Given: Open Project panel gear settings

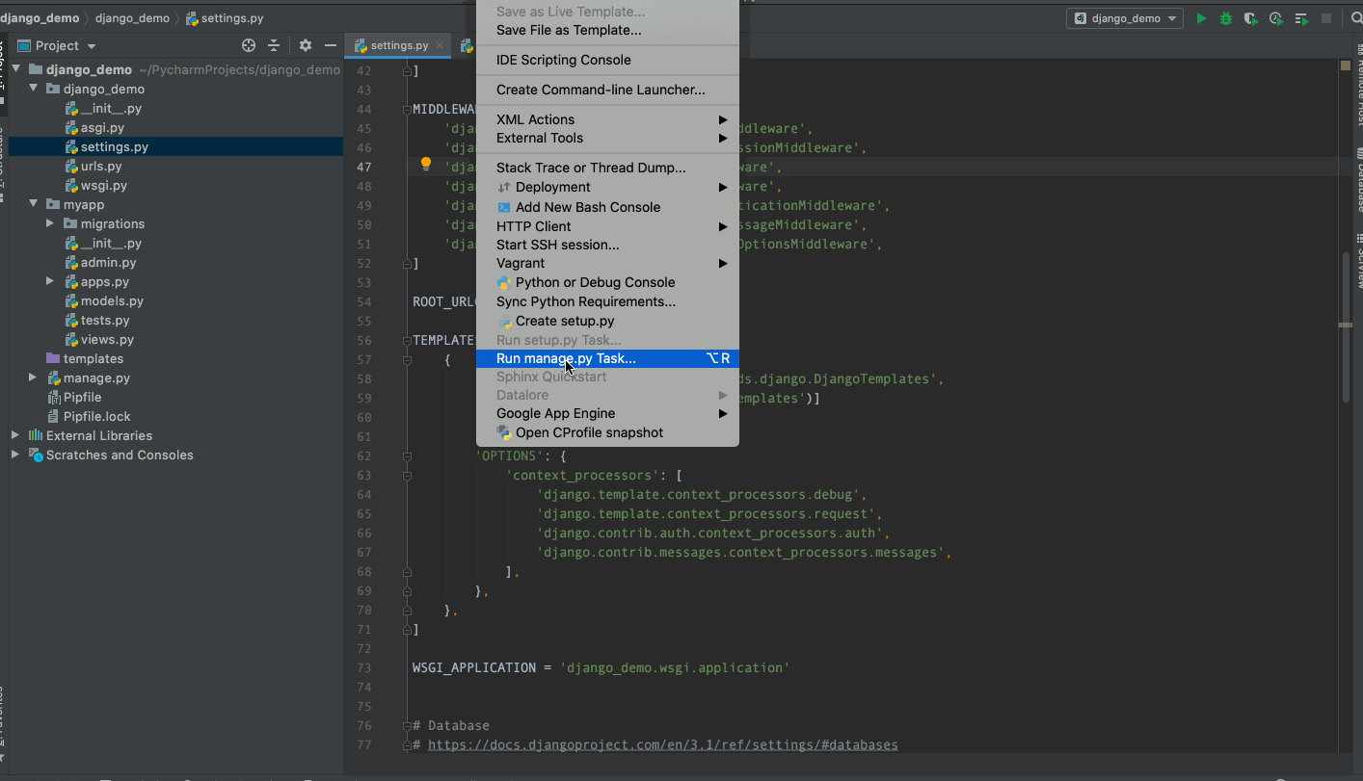Looking at the screenshot, I should click(x=306, y=45).
